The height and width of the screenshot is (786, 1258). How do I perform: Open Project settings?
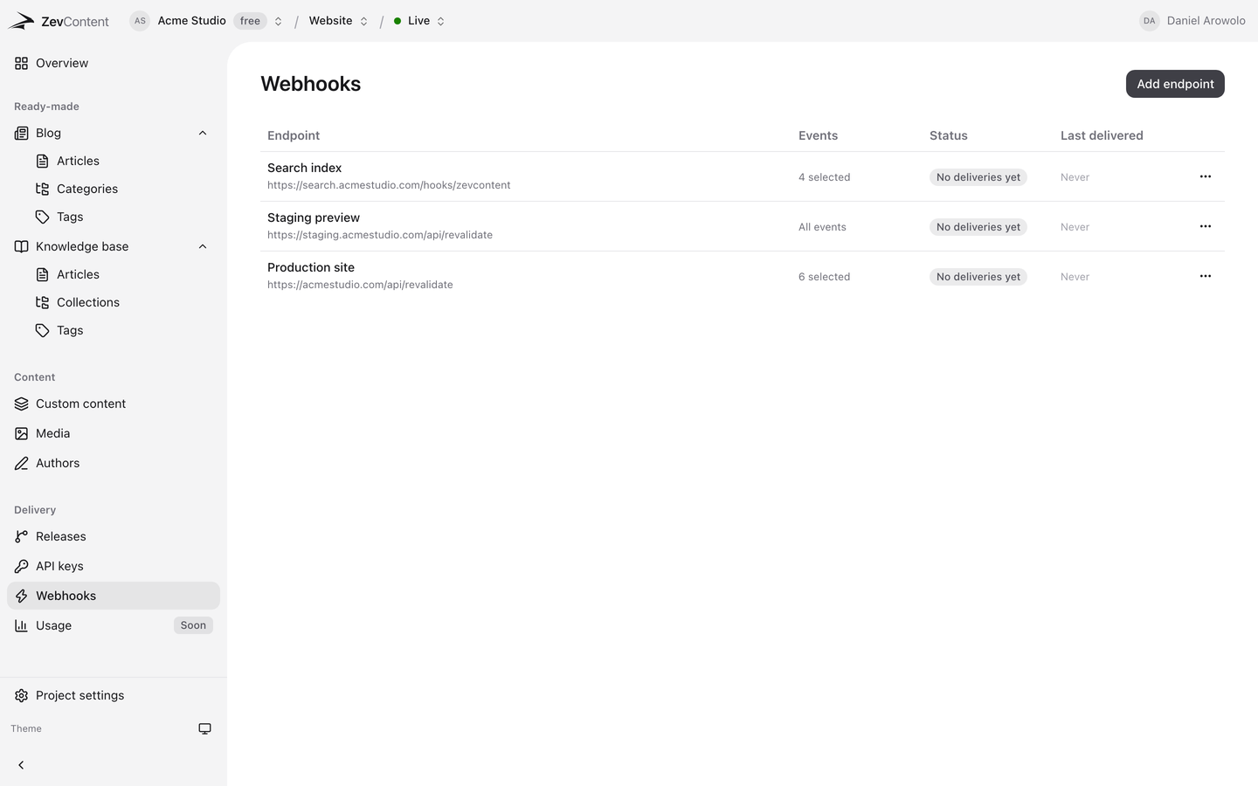[114, 695]
